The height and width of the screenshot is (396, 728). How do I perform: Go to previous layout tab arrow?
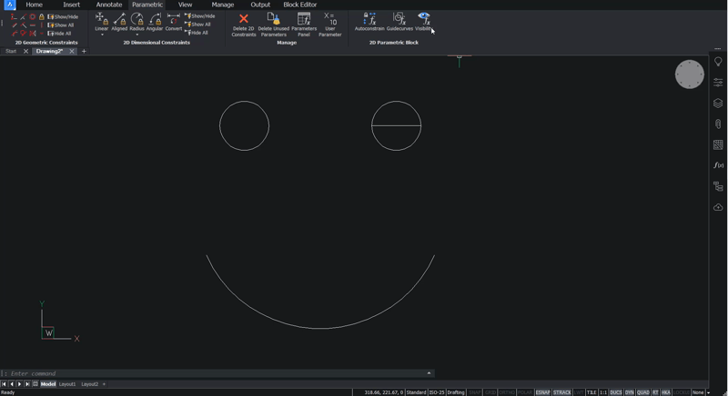(x=12, y=384)
